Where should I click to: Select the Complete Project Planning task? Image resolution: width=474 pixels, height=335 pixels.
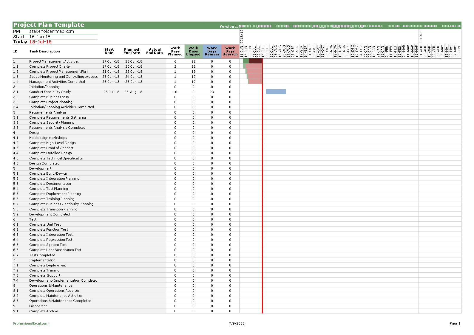point(51,102)
